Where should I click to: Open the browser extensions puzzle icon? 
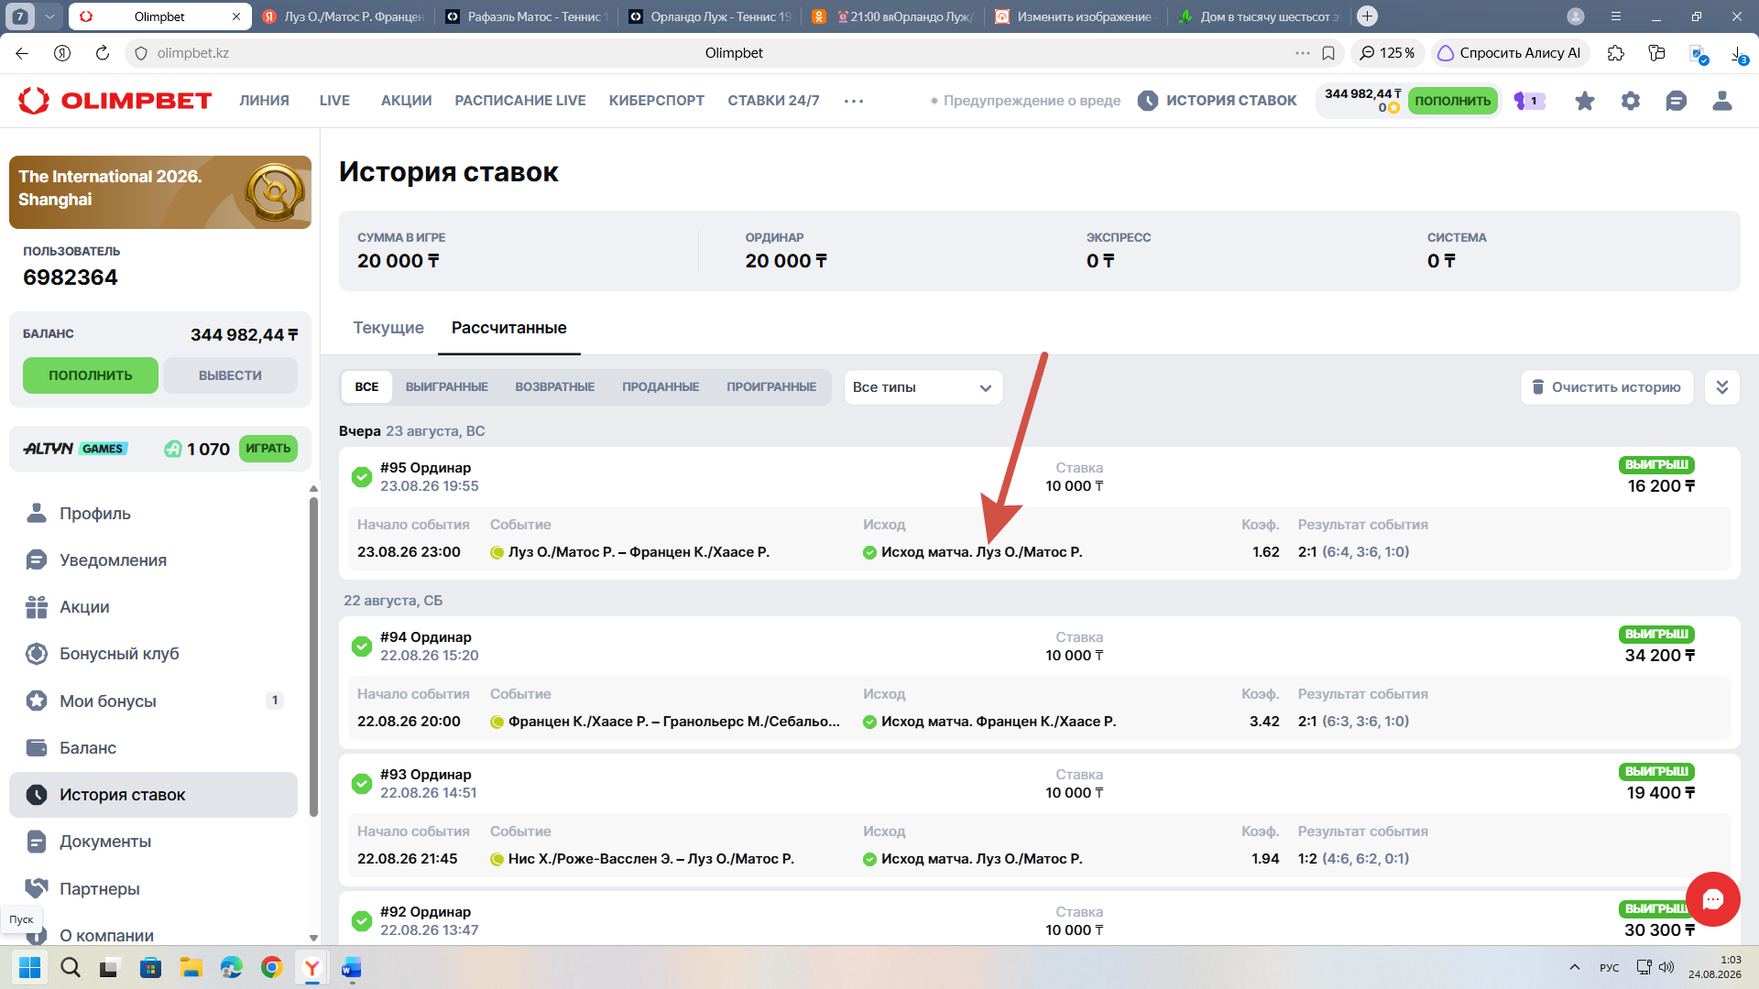coord(1616,53)
